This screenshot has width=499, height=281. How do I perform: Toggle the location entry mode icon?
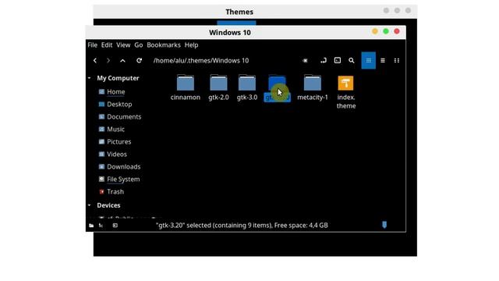(324, 61)
